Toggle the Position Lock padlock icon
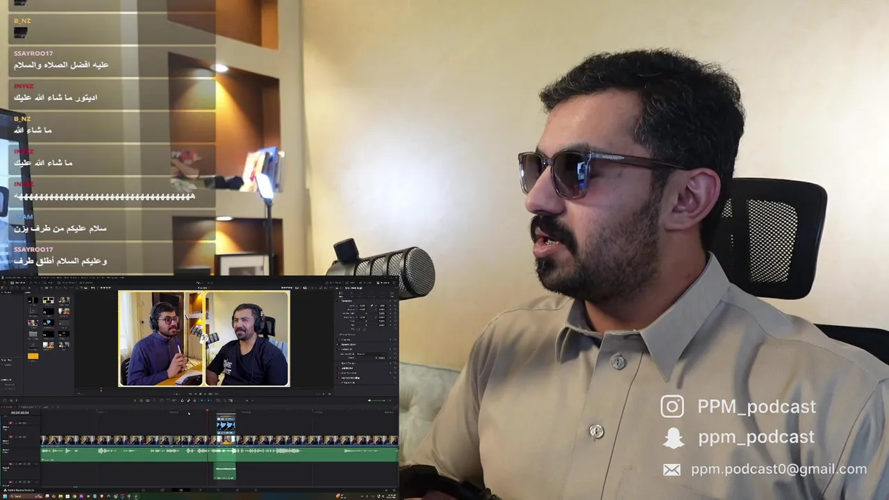Viewport: 889px width, 500px height. [x=194, y=401]
